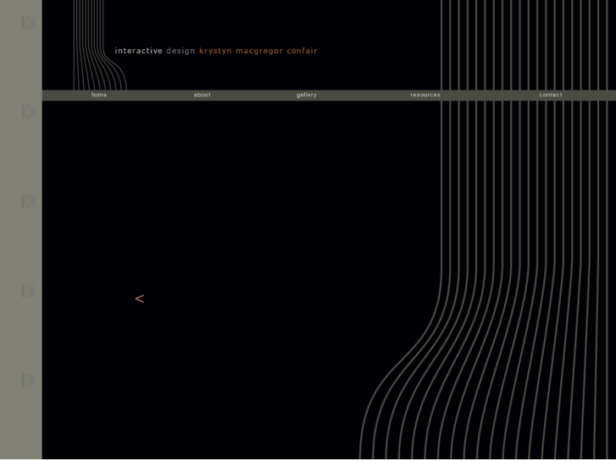The height and width of the screenshot is (461, 616).
Task: Click the 'krystyn macgregor confair' title text
Action: tap(258, 51)
